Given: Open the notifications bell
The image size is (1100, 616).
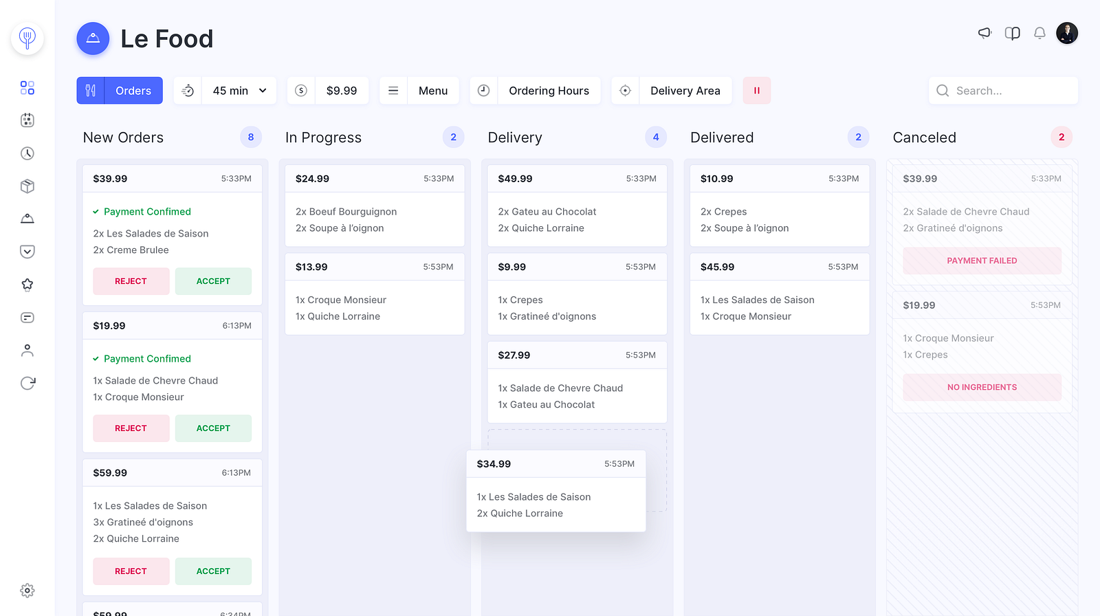Looking at the screenshot, I should pyautogui.click(x=1040, y=33).
